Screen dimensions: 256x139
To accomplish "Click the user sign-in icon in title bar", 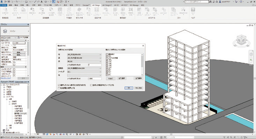I will point(220,2).
